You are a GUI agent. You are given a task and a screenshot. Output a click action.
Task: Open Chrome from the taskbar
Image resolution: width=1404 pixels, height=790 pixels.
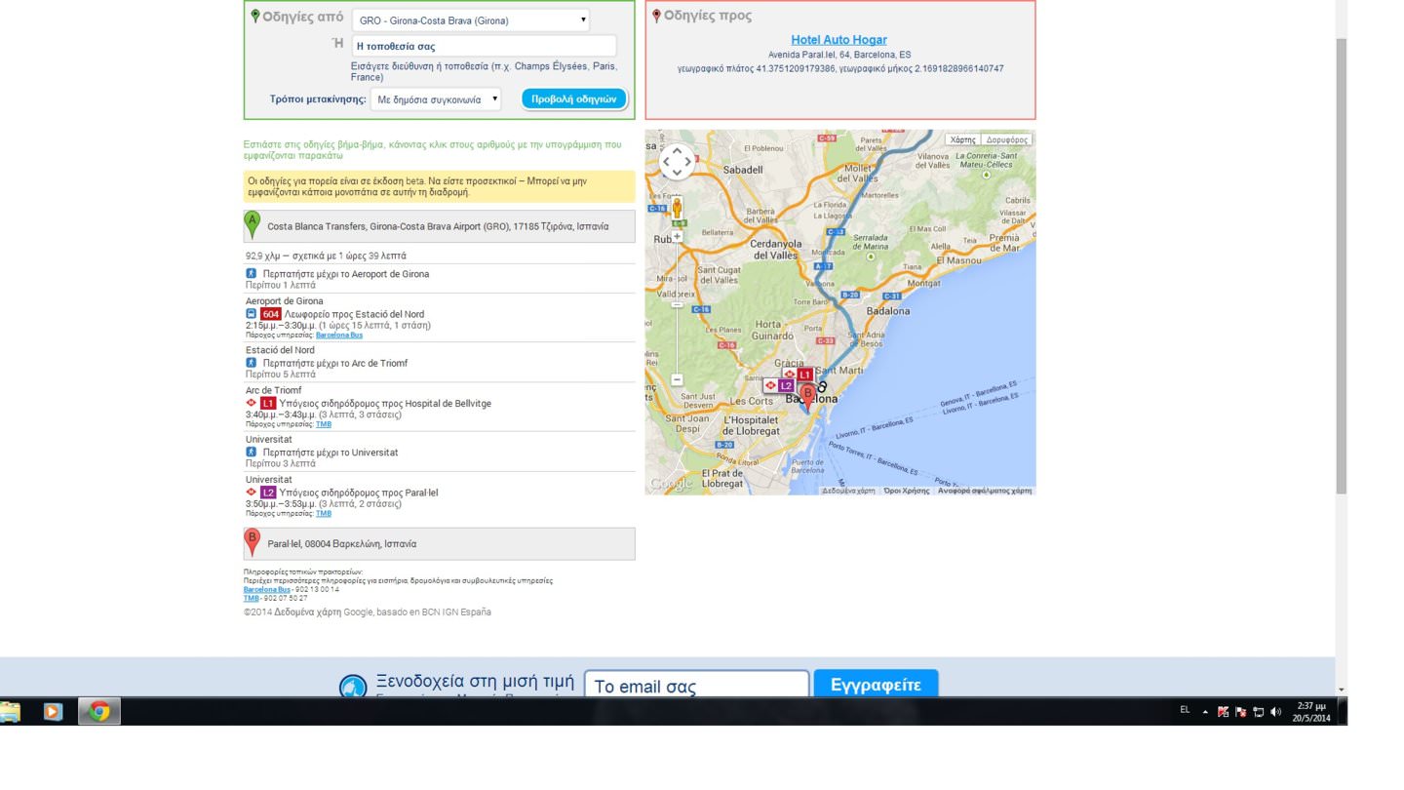[98, 711]
